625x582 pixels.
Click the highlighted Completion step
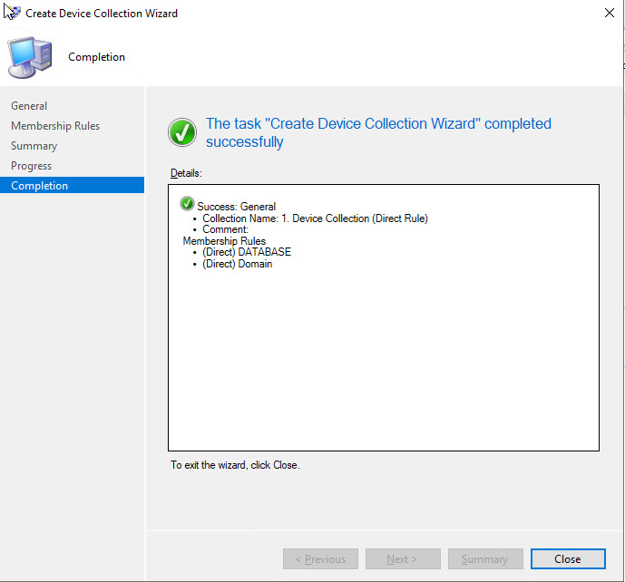40,186
